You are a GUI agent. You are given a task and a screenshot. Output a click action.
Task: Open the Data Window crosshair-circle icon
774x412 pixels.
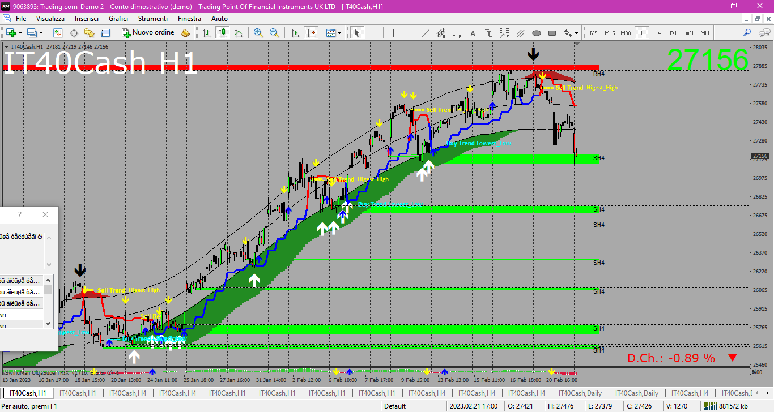click(74, 33)
